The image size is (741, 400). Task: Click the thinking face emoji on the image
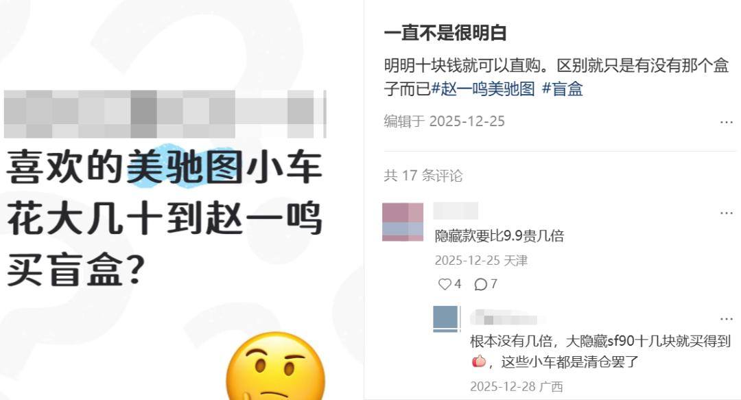point(275,366)
